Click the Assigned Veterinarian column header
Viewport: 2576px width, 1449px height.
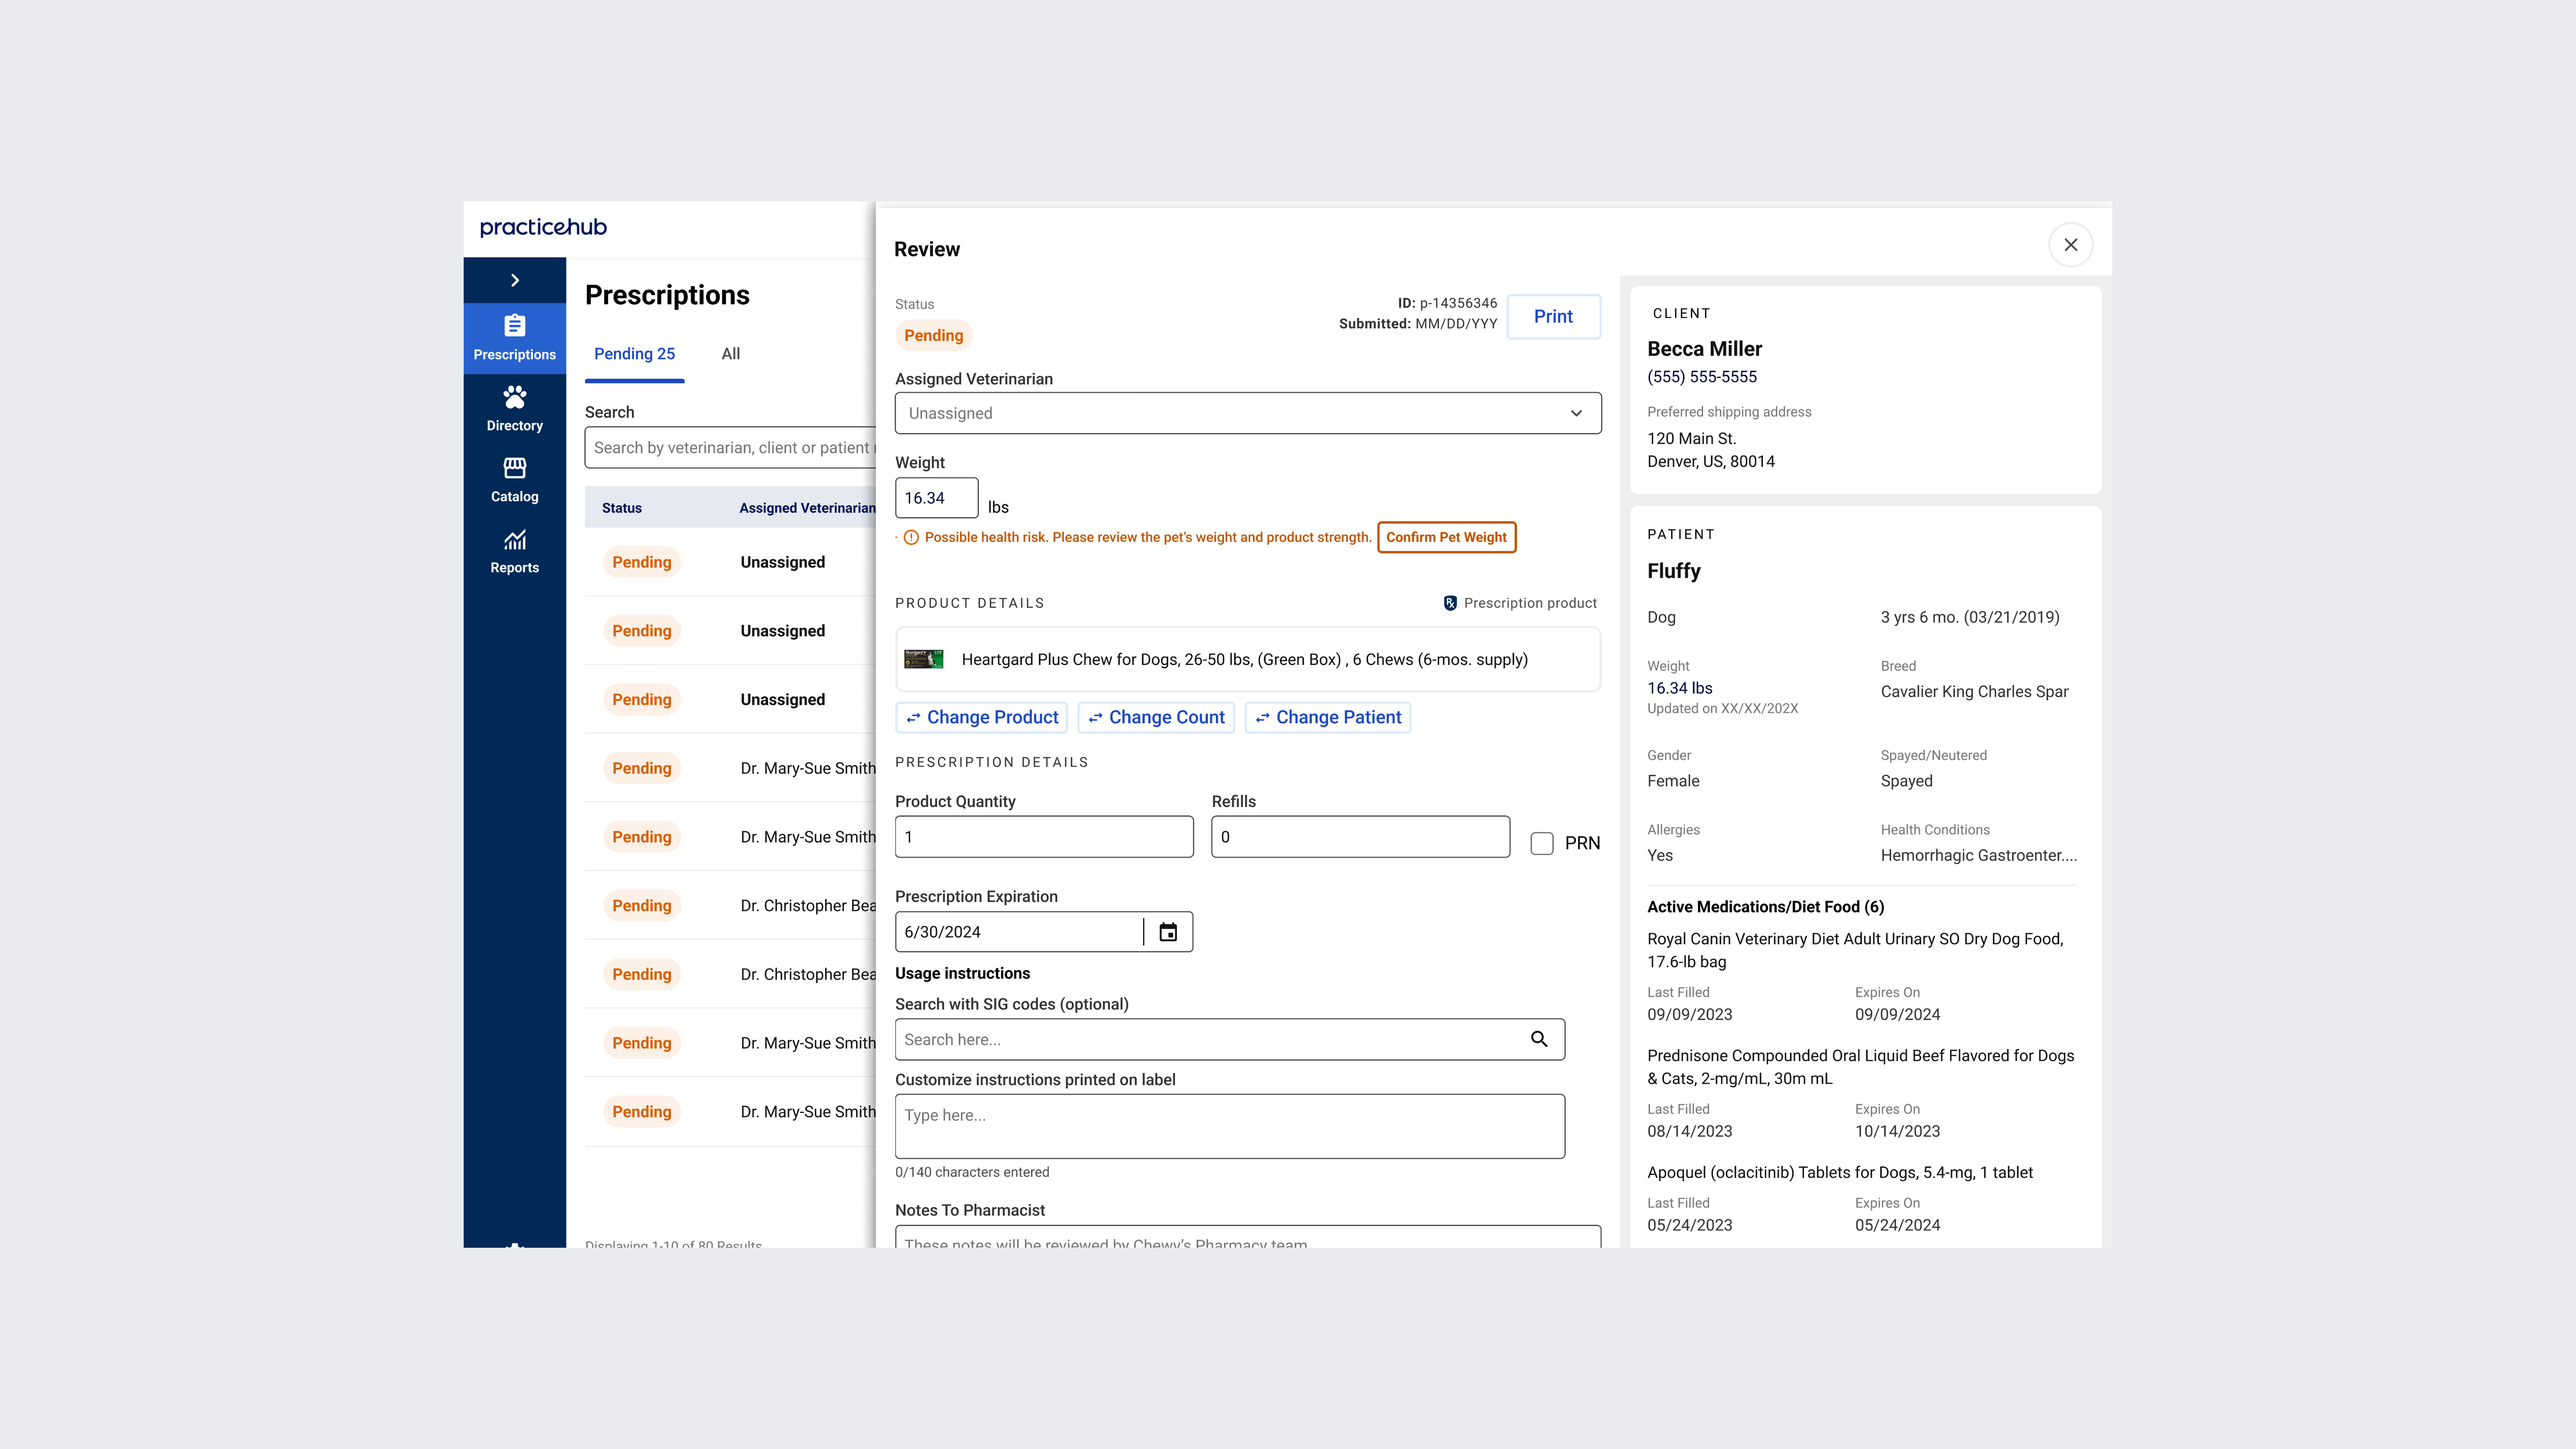[x=807, y=508]
